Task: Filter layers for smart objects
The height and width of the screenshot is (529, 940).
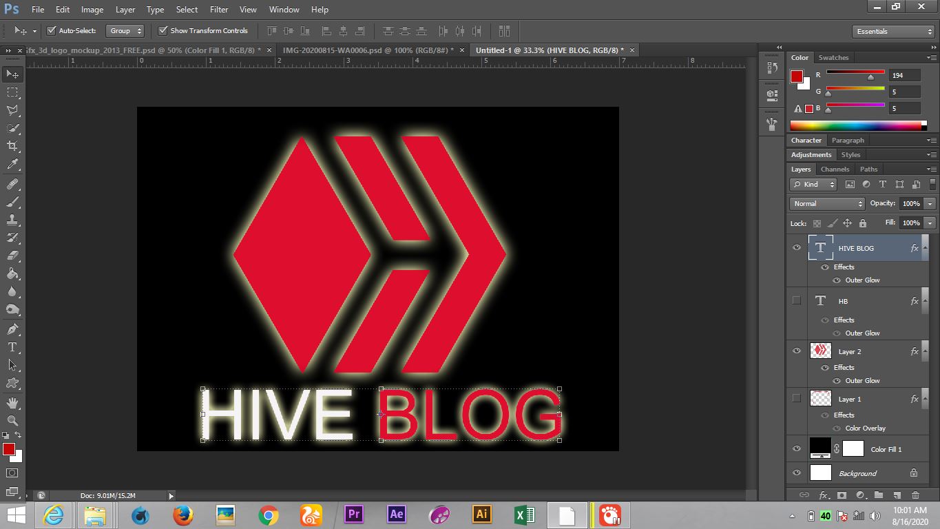Action: pyautogui.click(x=916, y=185)
